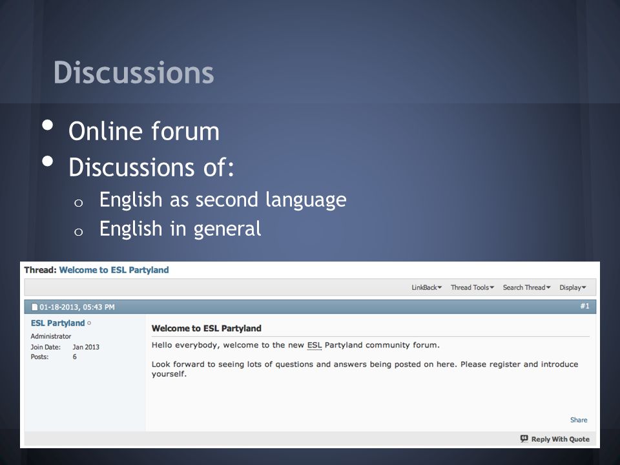
Task: Click the underlined ESL term in the post body
Action: [315, 345]
